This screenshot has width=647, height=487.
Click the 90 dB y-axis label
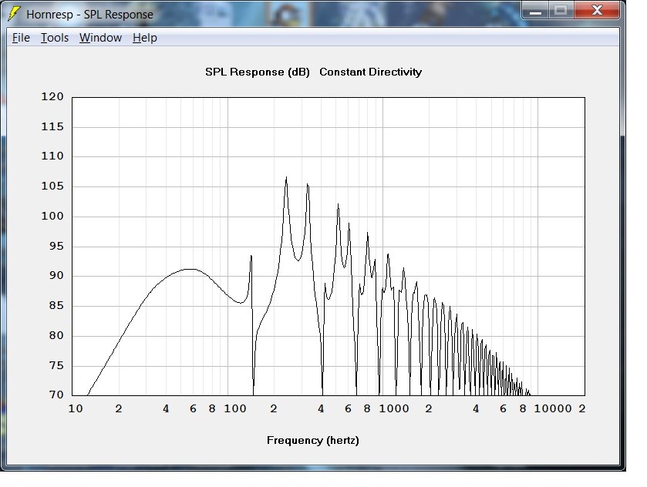[56, 276]
